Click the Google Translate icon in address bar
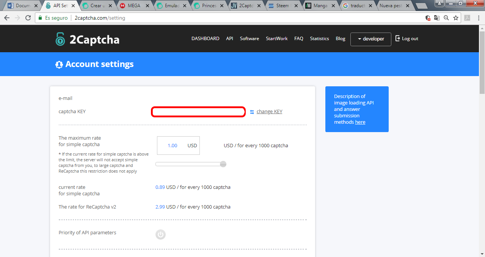This screenshot has width=485, height=257. (x=437, y=18)
